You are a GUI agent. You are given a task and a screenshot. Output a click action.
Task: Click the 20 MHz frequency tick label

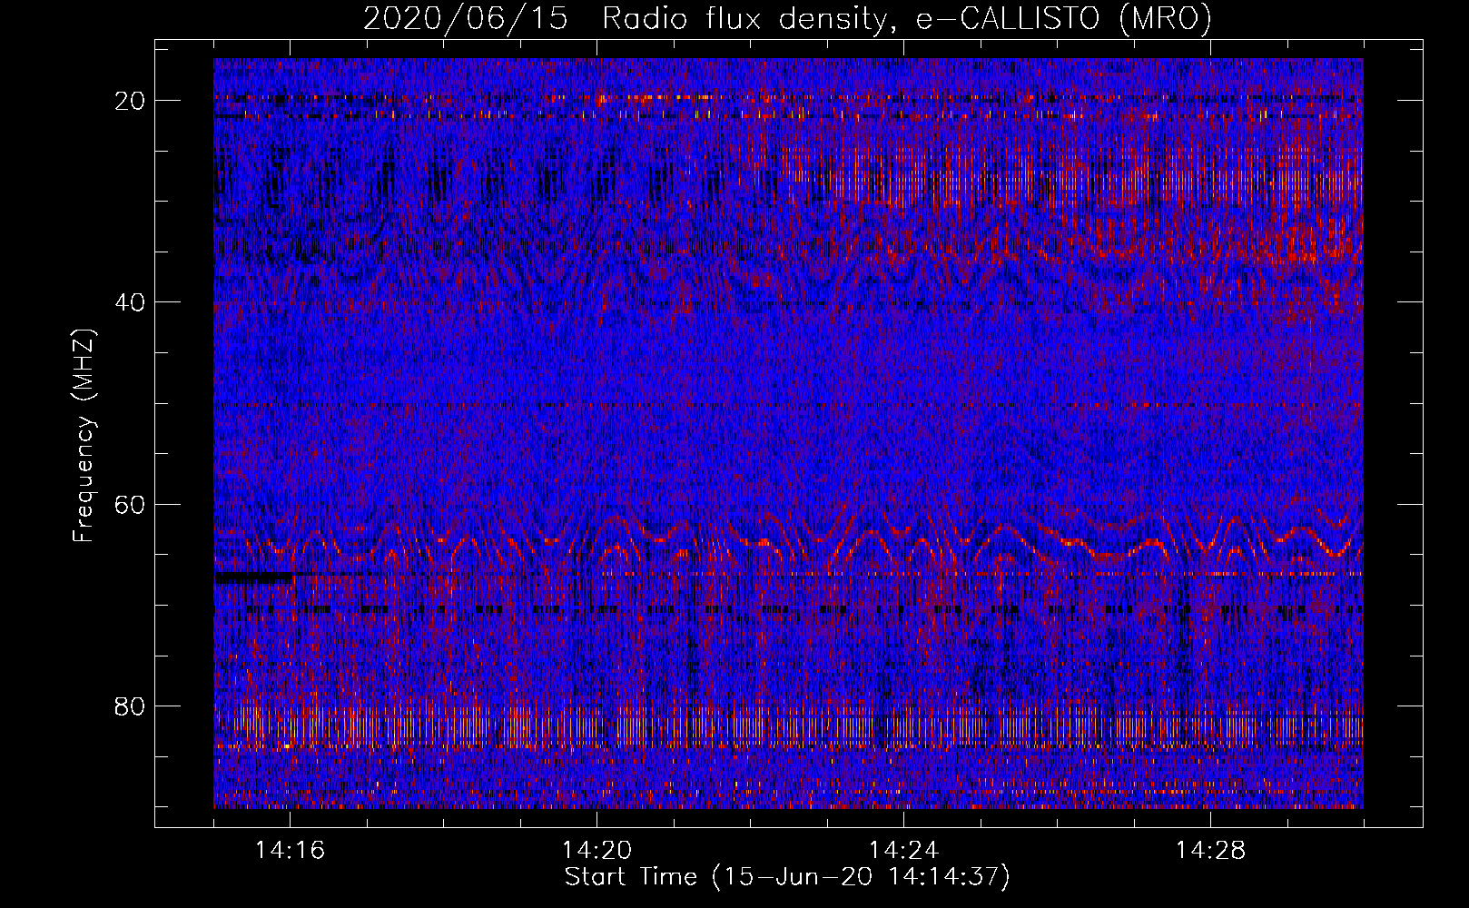(130, 101)
